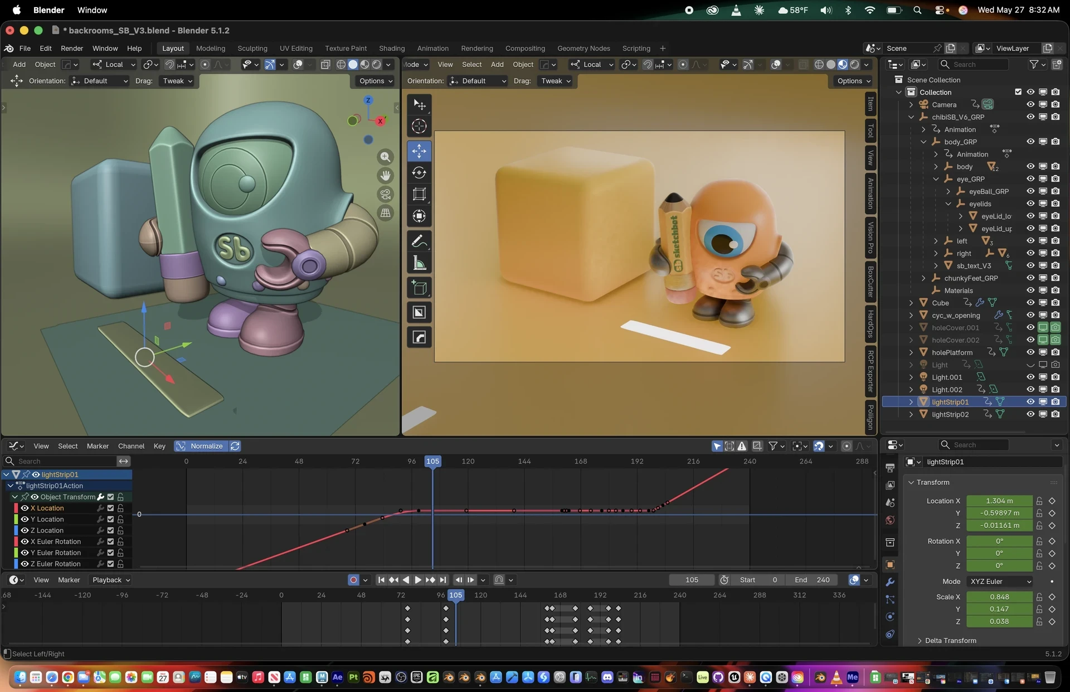Toggle the Normalize button in graph editor

pos(201,446)
